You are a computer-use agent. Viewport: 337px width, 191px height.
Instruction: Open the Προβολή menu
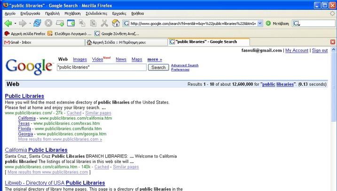pos(52,14)
